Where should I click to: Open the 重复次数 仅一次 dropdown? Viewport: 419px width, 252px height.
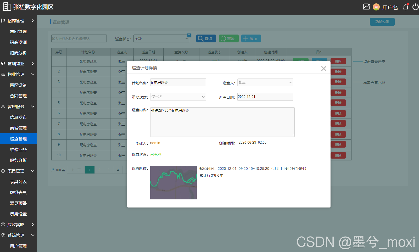tap(178, 97)
